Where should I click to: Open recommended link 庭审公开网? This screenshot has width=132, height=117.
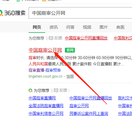coord(79,106)
